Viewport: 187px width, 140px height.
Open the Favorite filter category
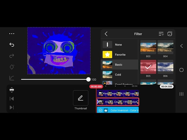click(120, 55)
